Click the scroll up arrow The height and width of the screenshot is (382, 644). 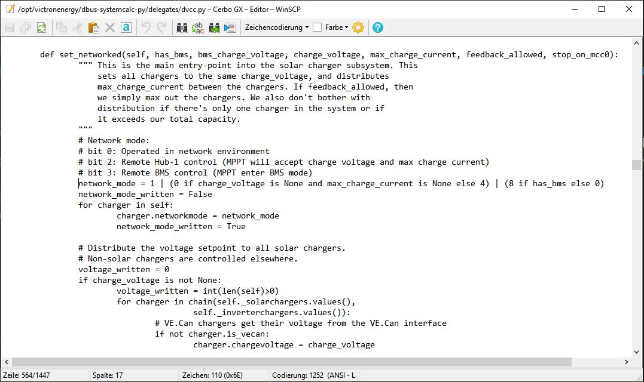click(636, 43)
